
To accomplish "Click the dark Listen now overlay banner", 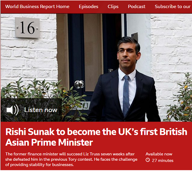I will tap(31, 110).
